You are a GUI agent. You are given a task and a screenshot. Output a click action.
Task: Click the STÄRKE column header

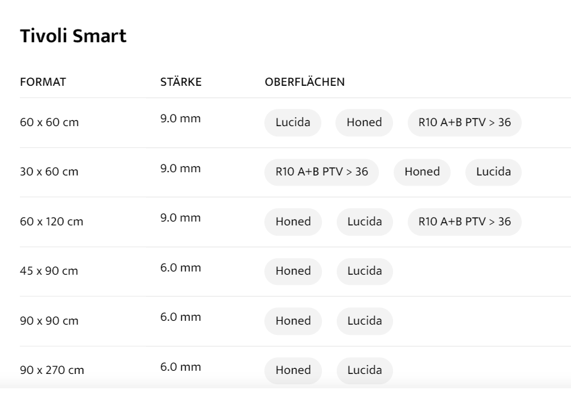click(x=181, y=82)
